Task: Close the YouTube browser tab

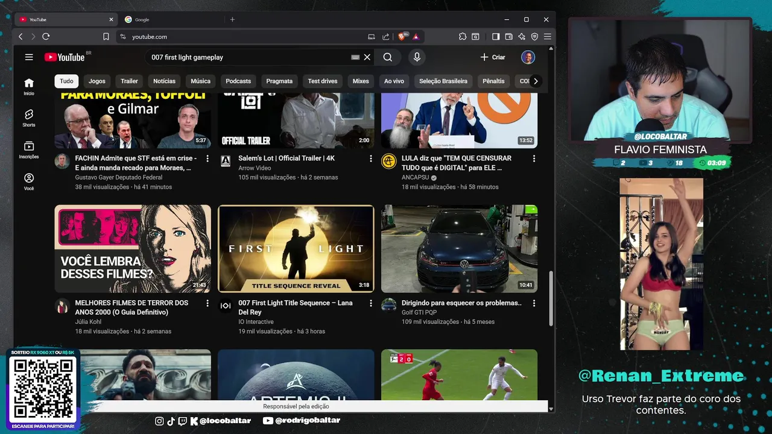Action: point(111,19)
